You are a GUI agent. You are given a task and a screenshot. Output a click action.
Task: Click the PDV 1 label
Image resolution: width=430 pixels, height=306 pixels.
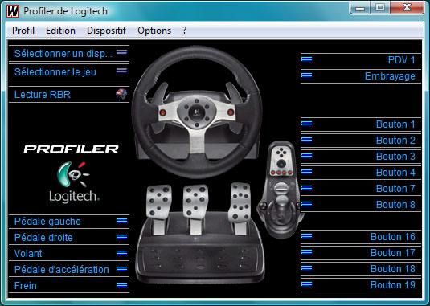click(402, 60)
